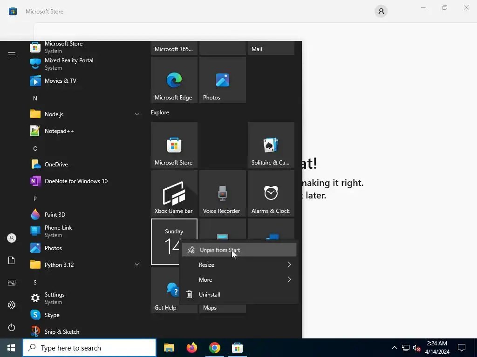Open Microsoft Store in the app list
Screen dimensions: 477x357
pos(85,47)
